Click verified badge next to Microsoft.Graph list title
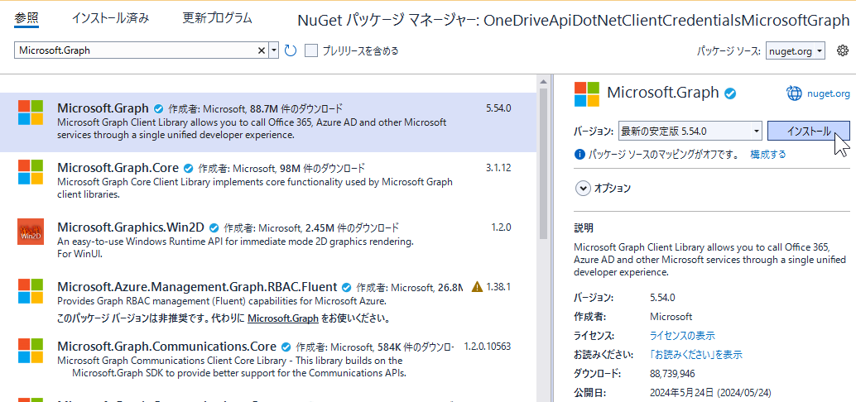Viewport: 856px width, 402px height. click(158, 108)
